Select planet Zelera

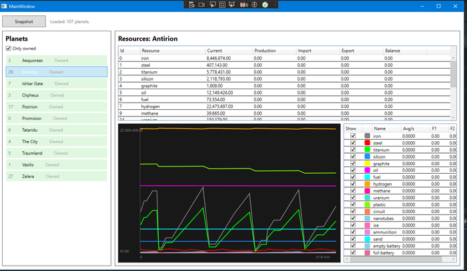(x=57, y=176)
